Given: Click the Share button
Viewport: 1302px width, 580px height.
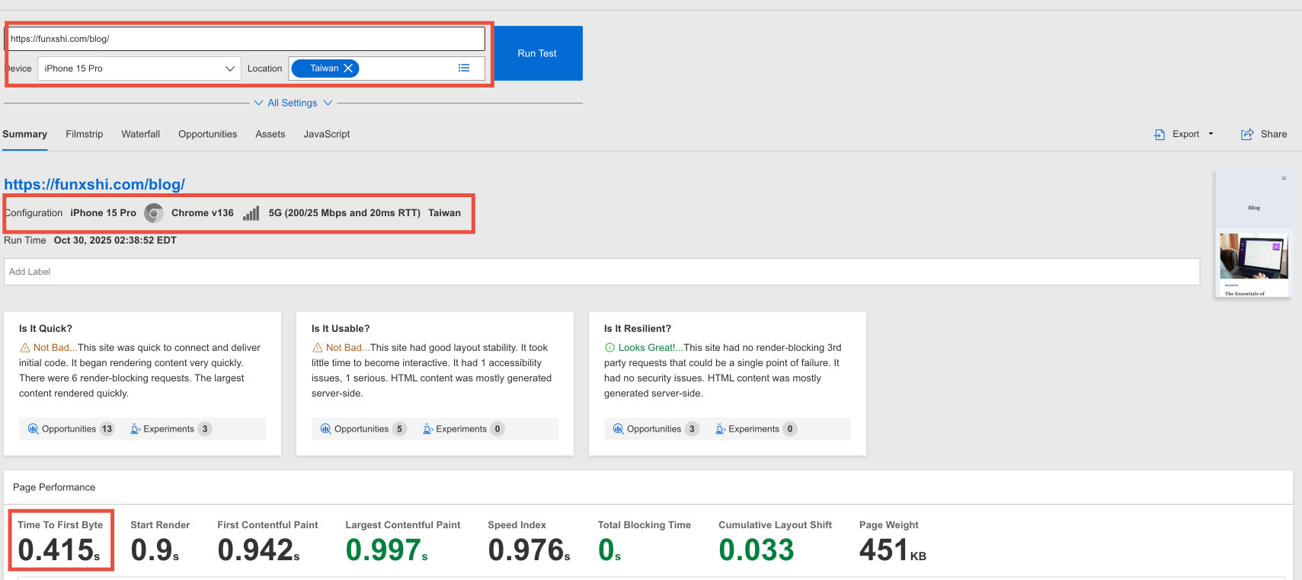Looking at the screenshot, I should tap(1264, 134).
